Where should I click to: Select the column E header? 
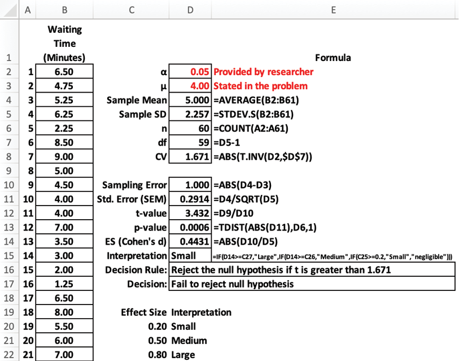coord(333,8)
